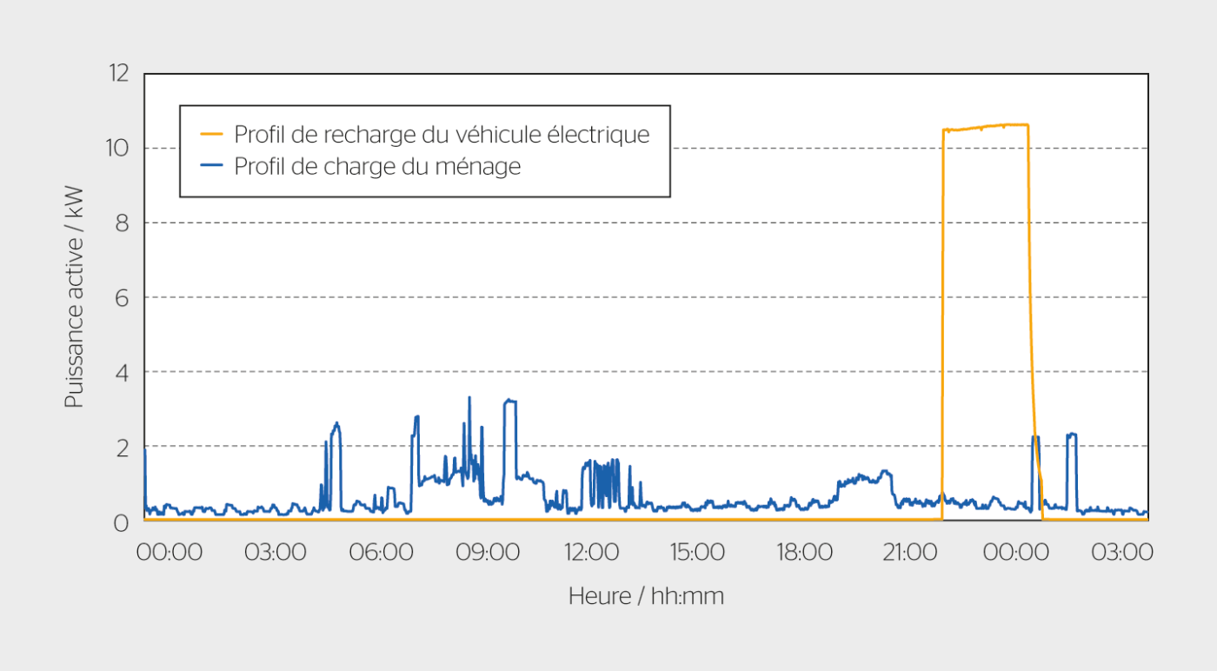Click the x-axis title 'Heure / hh:mm'
Screen dimensions: 1217x671
click(646, 596)
